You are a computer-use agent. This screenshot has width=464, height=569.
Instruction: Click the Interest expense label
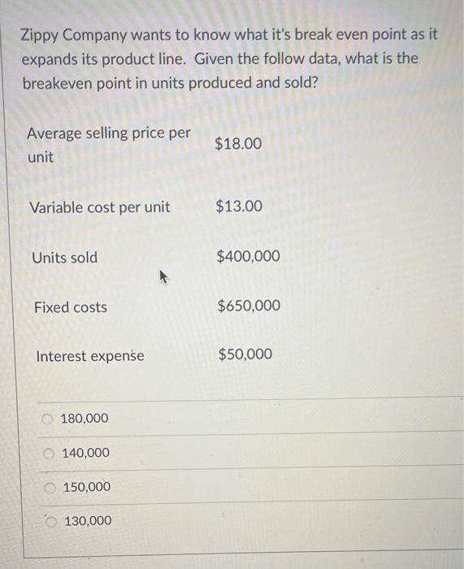point(90,356)
